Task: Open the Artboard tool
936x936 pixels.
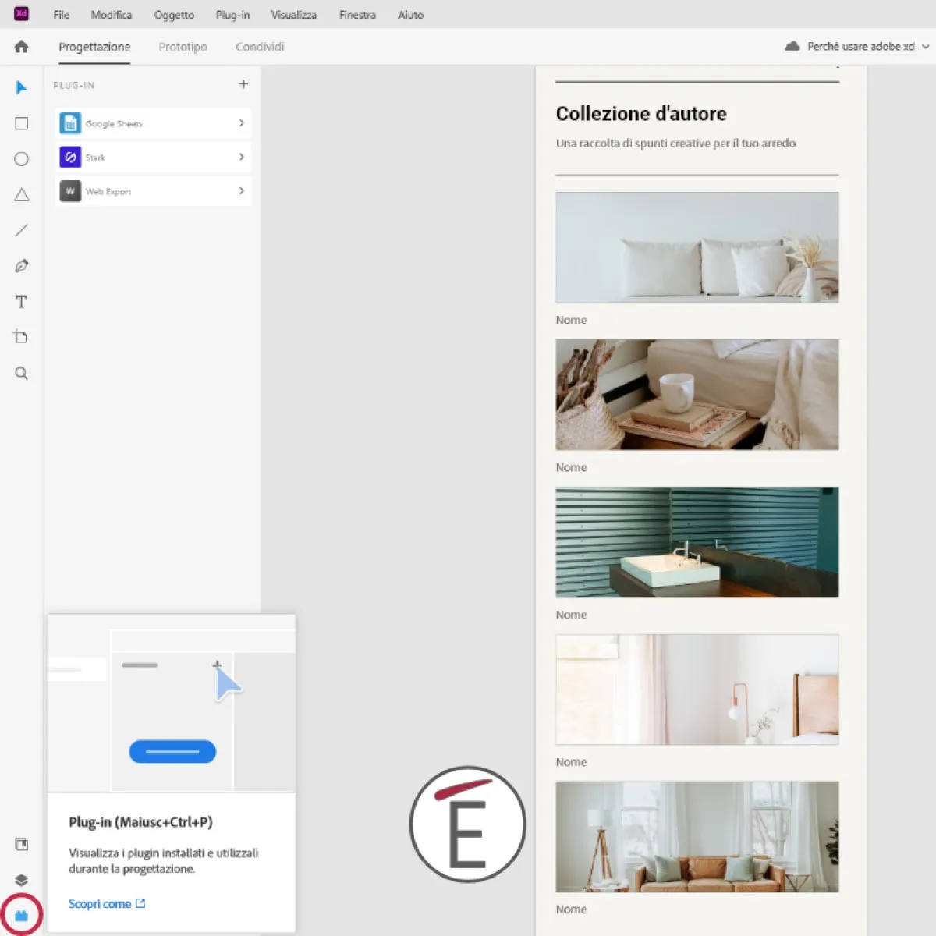Action: (x=21, y=337)
